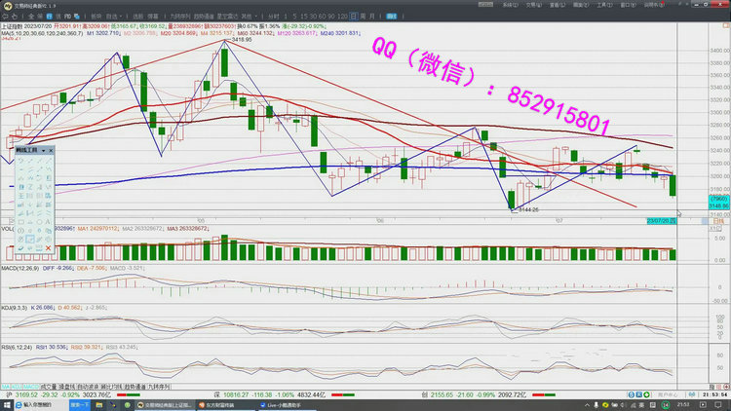This screenshot has width=731, height=411.
Task: Click the red X delete tool in drawing panel
Action: (48, 249)
